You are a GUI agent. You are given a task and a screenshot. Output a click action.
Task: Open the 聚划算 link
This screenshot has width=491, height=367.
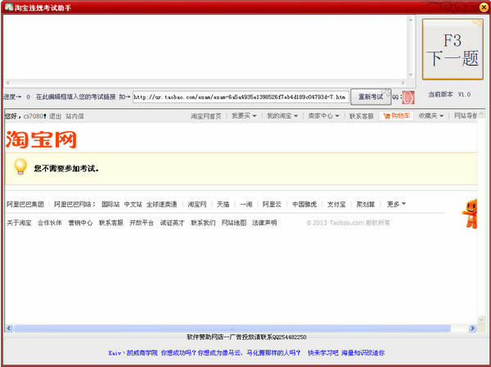click(x=366, y=204)
